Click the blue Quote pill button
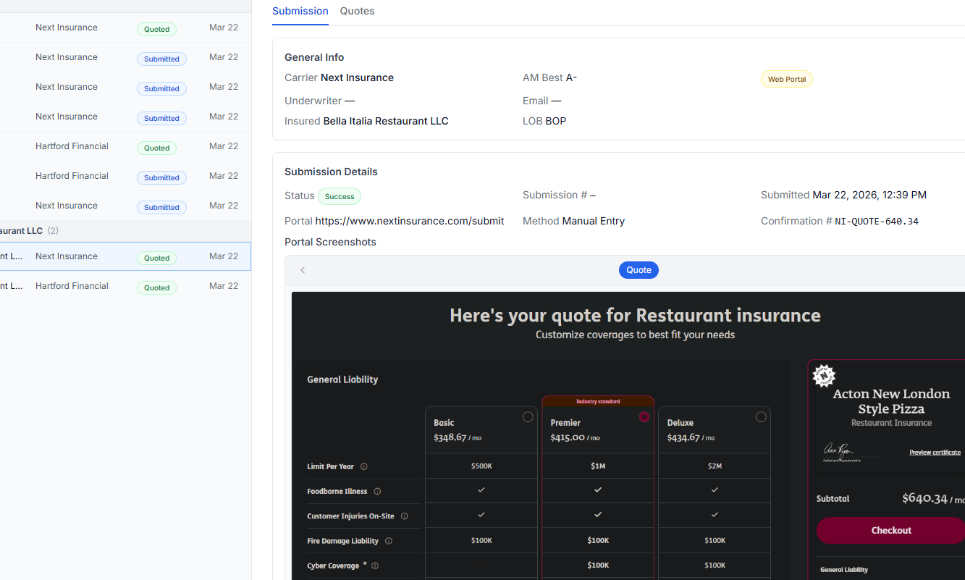965x580 pixels. [x=639, y=269]
